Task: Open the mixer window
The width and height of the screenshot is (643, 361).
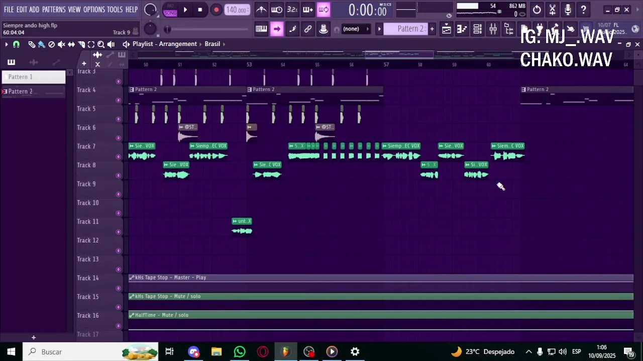Action: point(493,29)
